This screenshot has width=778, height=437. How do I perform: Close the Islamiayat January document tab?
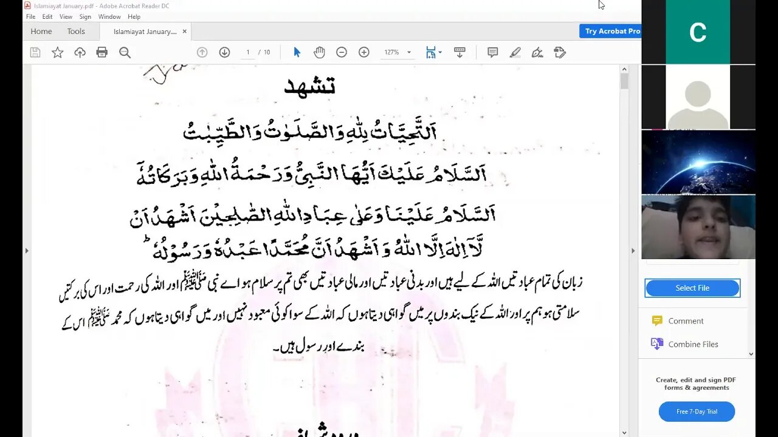pyautogui.click(x=185, y=32)
